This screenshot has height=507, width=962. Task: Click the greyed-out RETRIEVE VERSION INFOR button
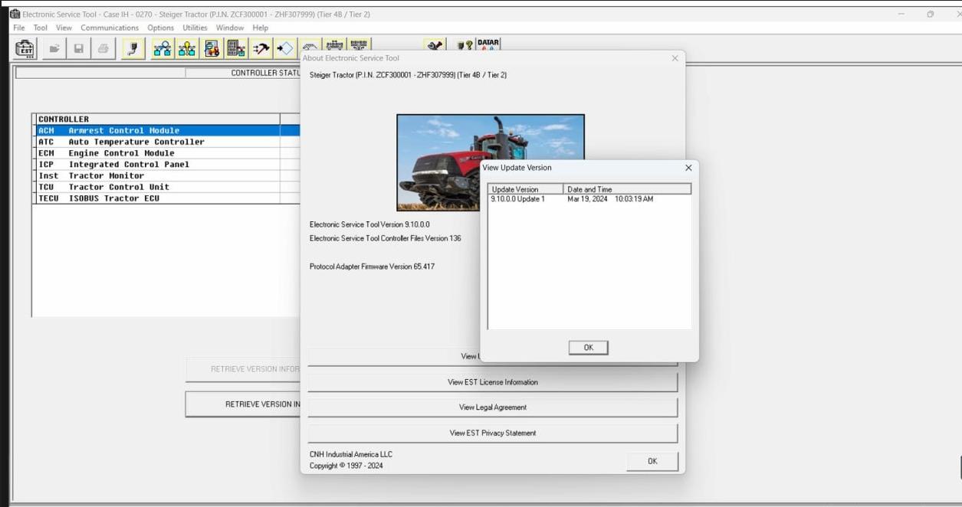pos(243,369)
